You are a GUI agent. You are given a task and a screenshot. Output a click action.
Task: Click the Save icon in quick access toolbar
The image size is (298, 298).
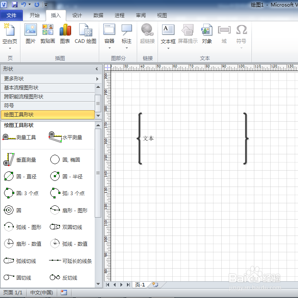click(15, 4)
